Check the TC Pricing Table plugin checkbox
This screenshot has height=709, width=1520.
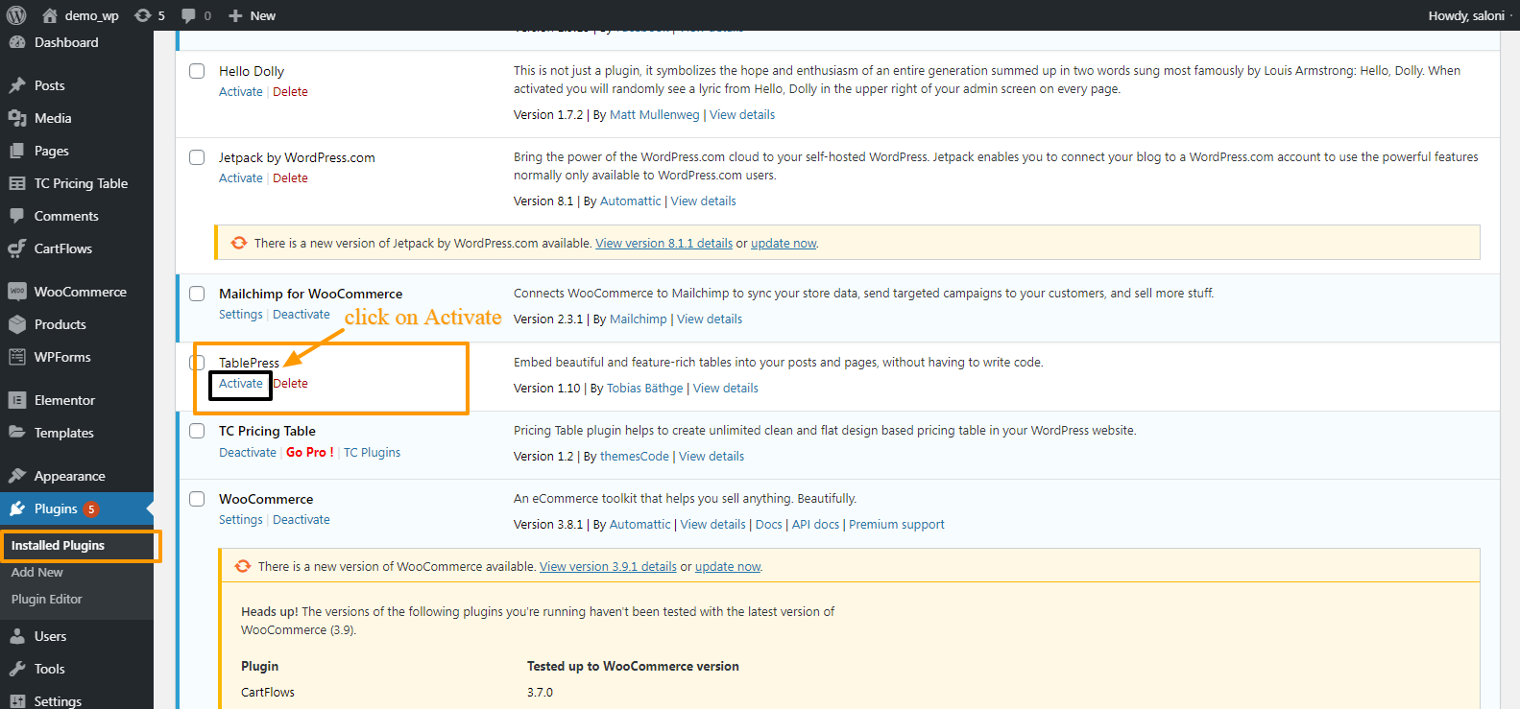(197, 431)
